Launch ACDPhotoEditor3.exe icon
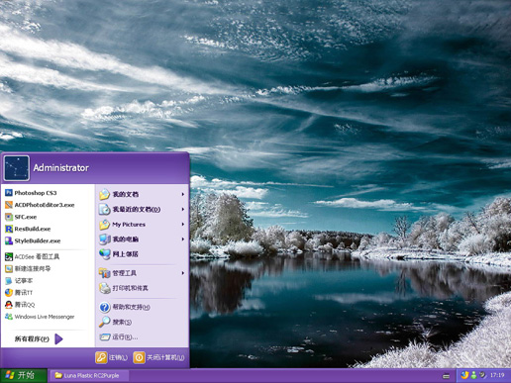This screenshot has width=511, height=383. [9, 205]
